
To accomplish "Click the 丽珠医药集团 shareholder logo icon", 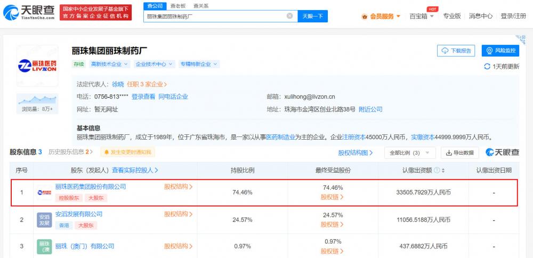I will tap(44, 192).
